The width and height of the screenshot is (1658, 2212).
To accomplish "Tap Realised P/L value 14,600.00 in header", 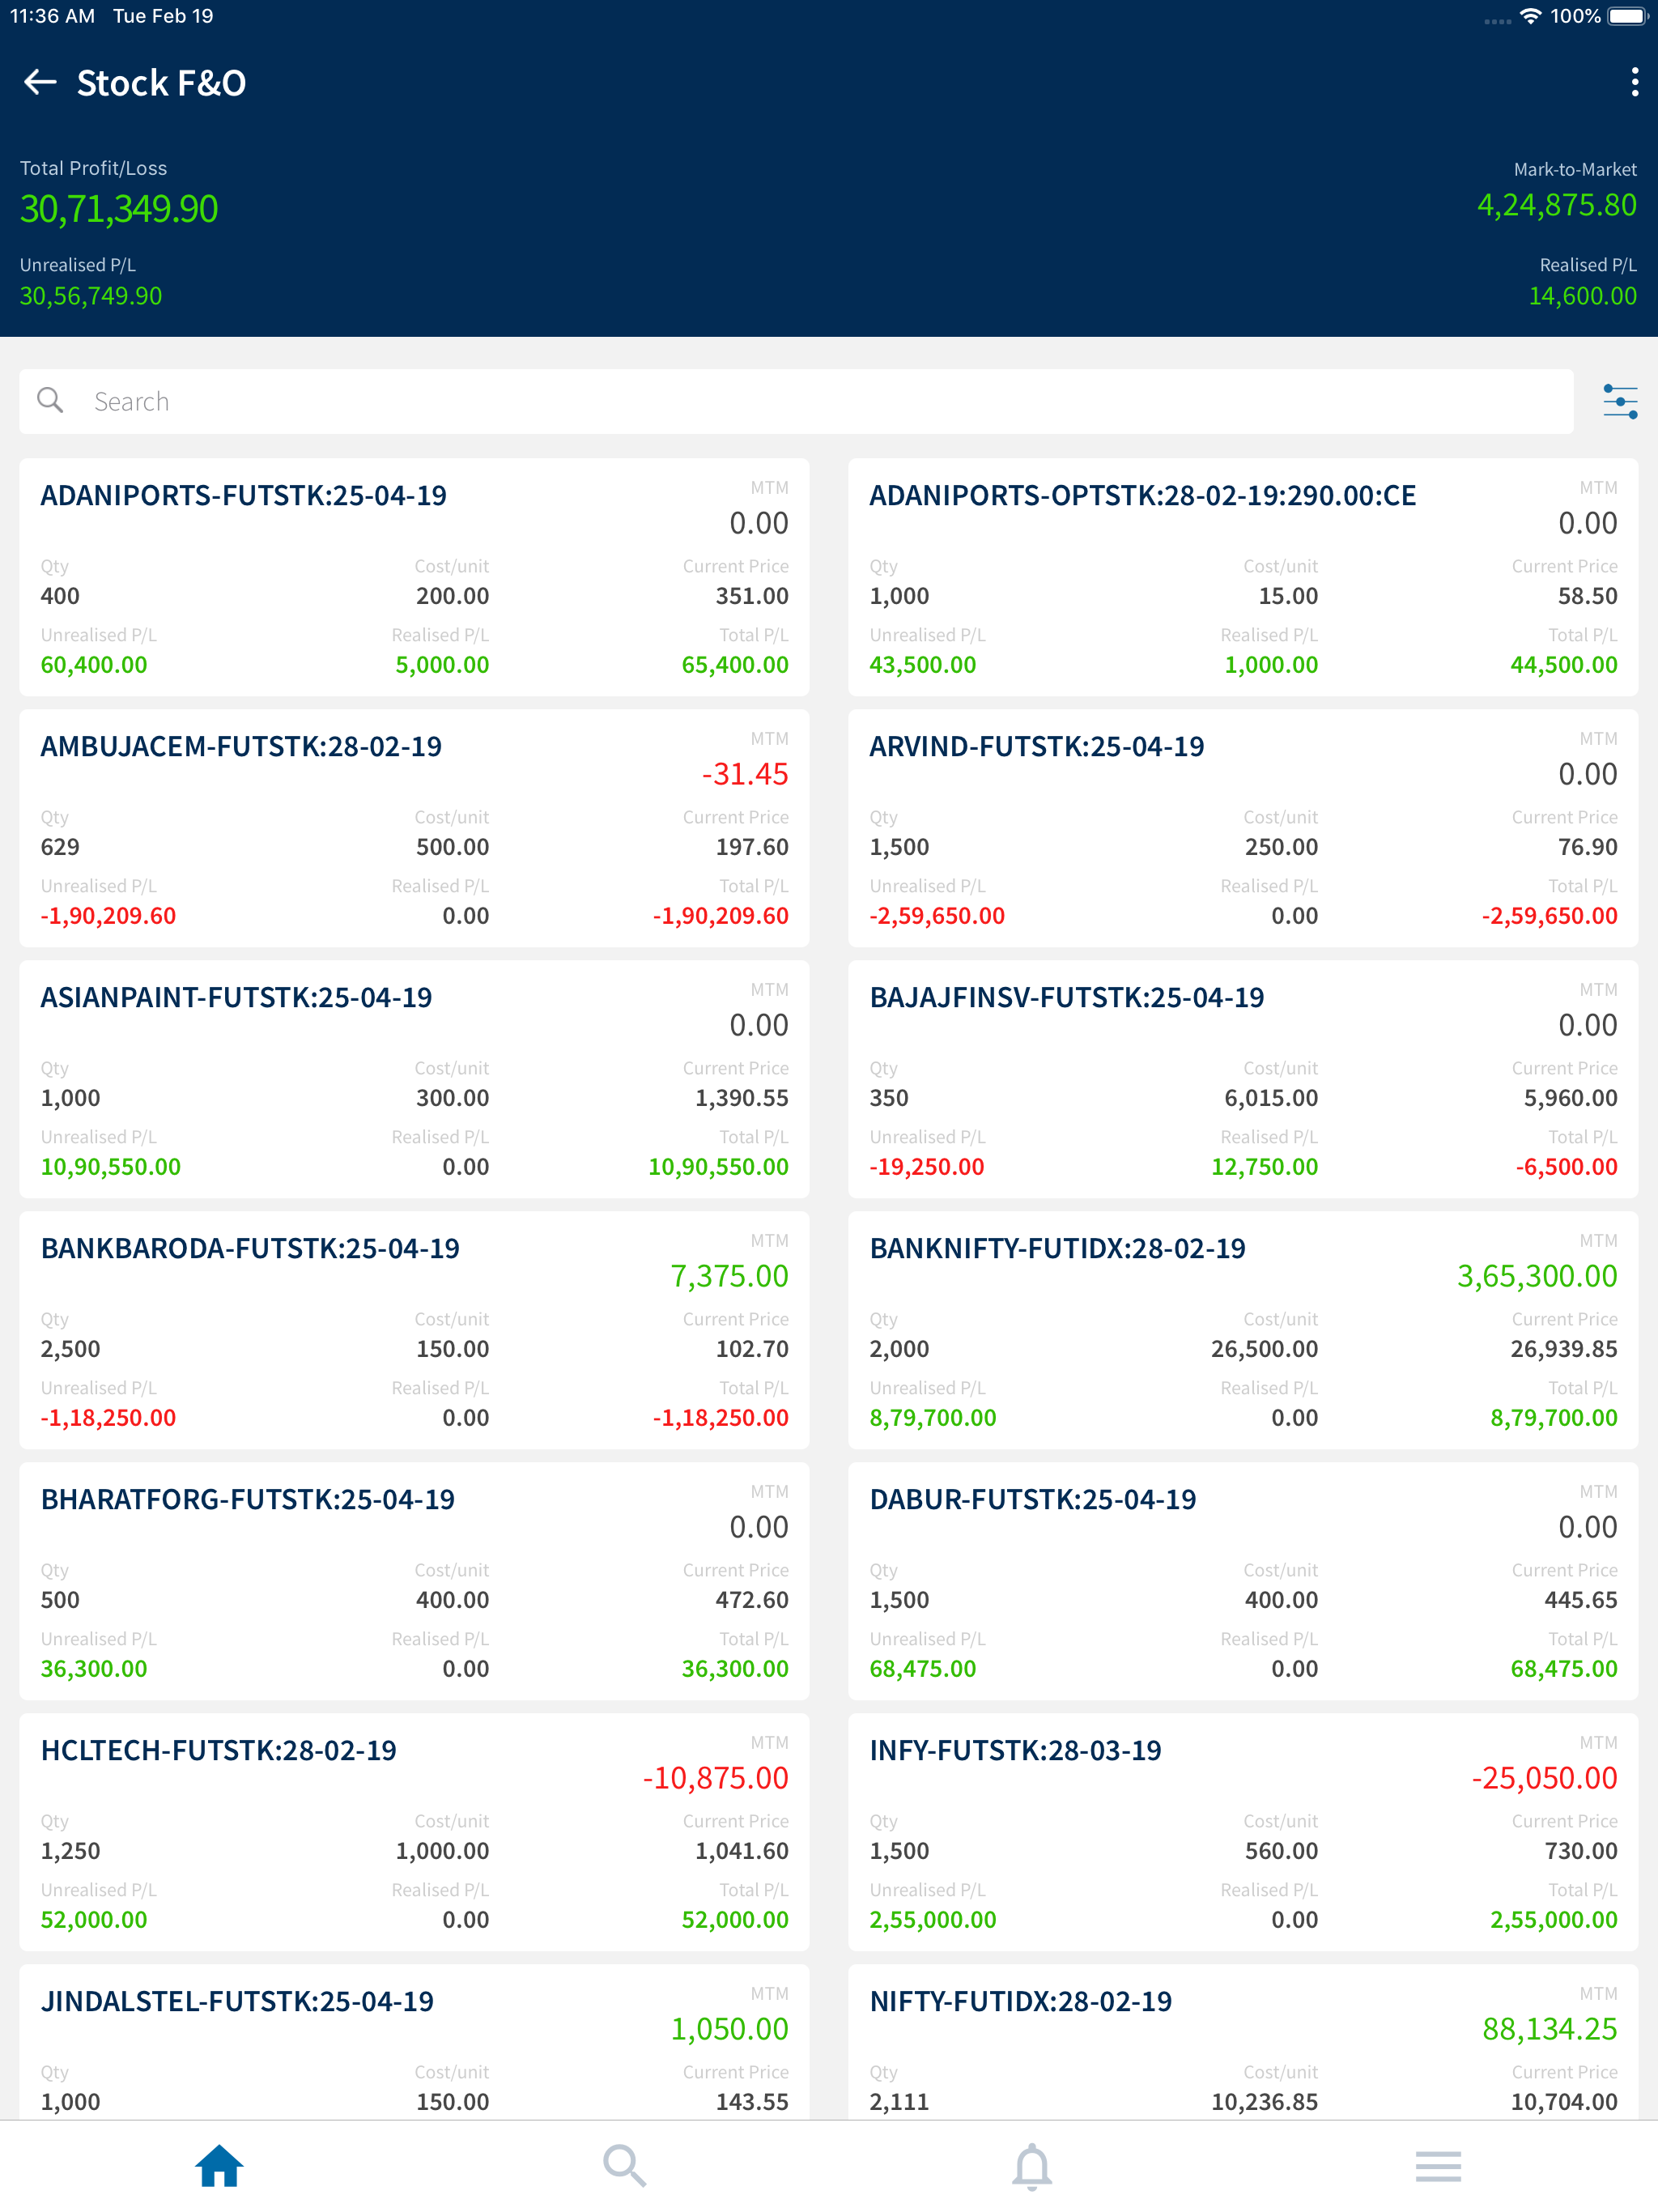I will click(x=1583, y=296).
